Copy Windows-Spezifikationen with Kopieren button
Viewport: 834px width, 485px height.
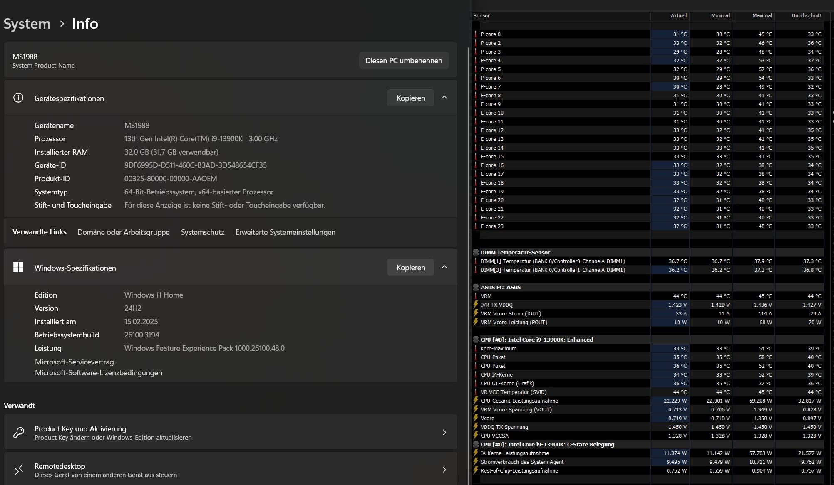411,267
